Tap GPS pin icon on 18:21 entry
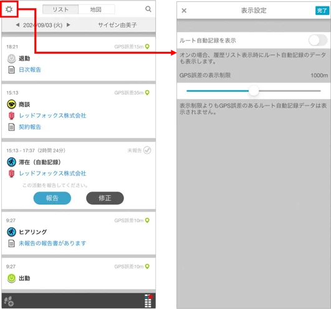Viewport: 331px width, 309px height. coord(147,47)
